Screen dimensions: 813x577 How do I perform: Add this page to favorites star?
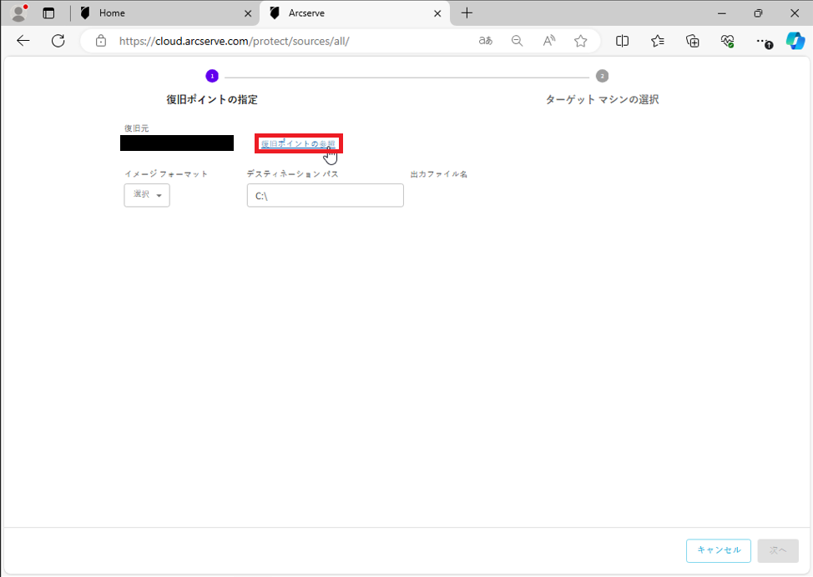tap(581, 41)
